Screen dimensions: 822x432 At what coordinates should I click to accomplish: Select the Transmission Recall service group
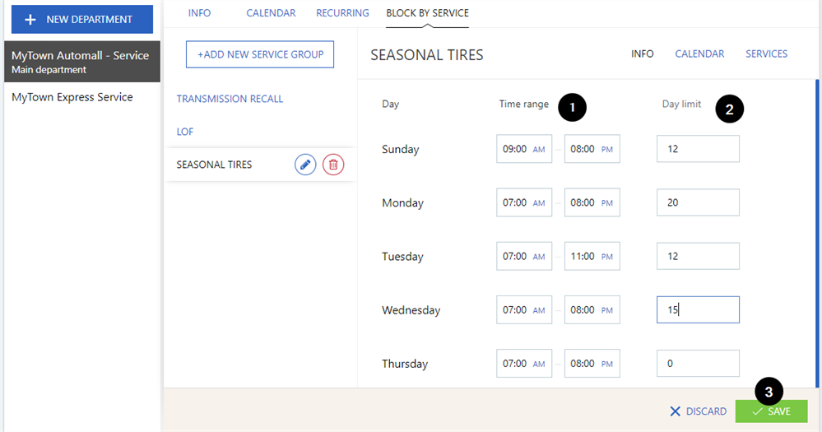click(x=230, y=99)
